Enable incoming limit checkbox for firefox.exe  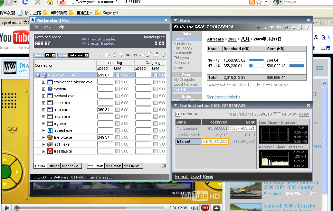click(117, 137)
